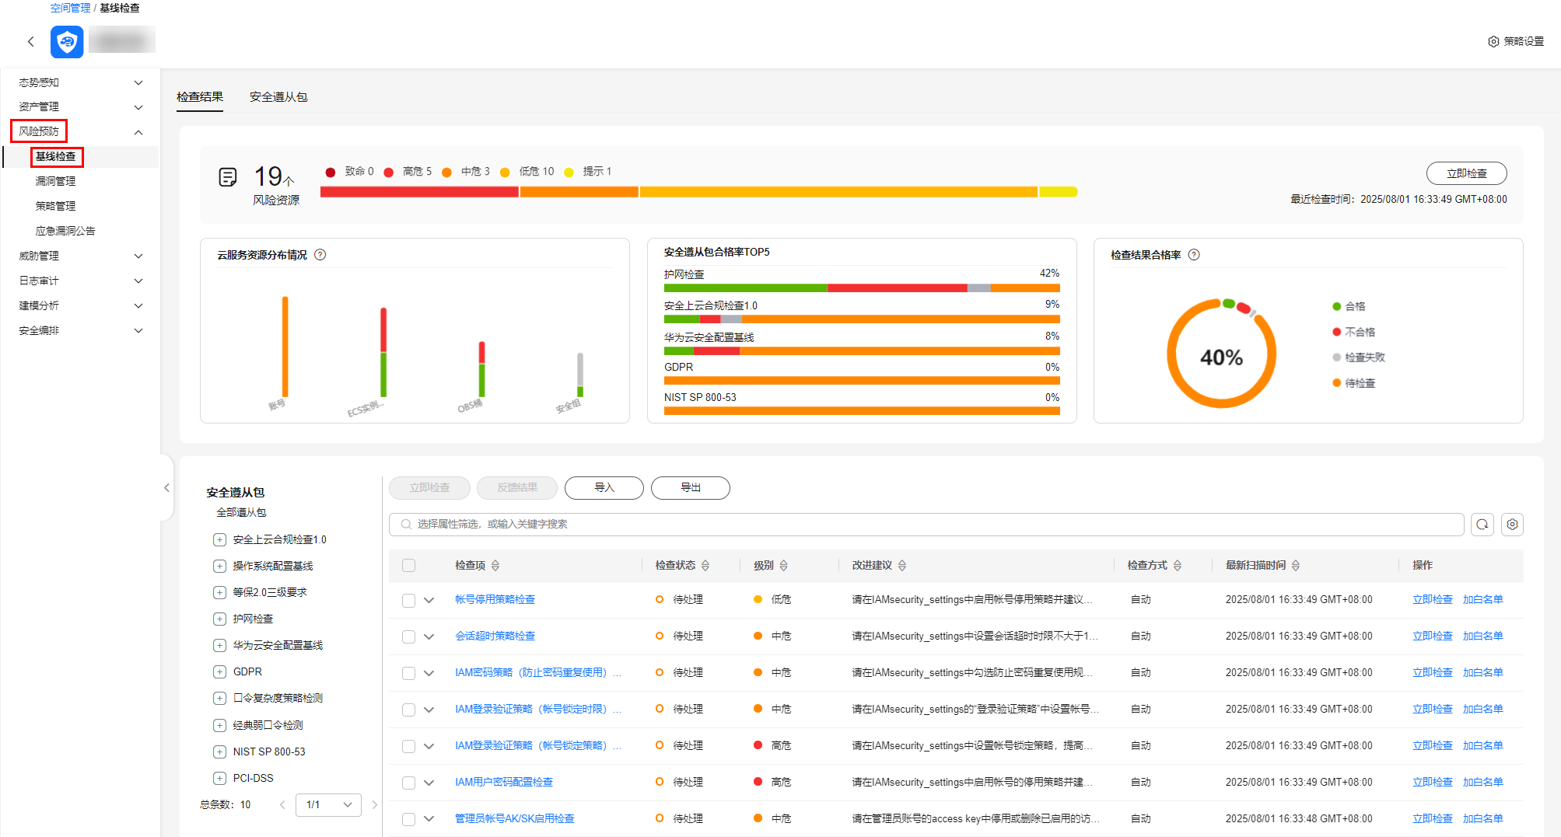Check IAM登录验证策略(帐号锁定策略) row checkbox
Viewport: 1561px width, 837px height.
click(x=408, y=746)
